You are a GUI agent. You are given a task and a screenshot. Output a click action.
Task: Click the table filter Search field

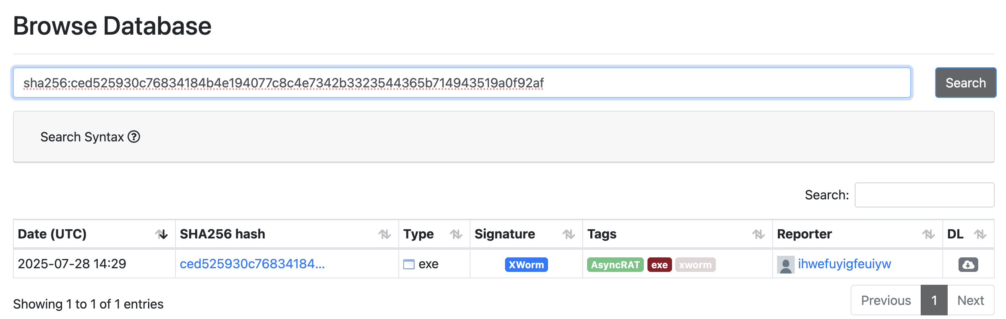pos(924,195)
